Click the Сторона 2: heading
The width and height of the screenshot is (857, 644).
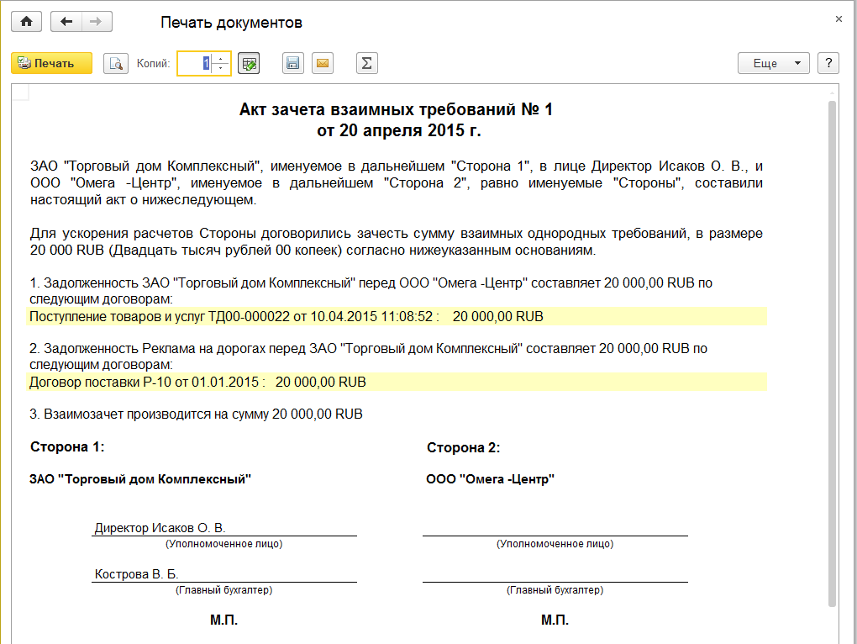pos(464,448)
